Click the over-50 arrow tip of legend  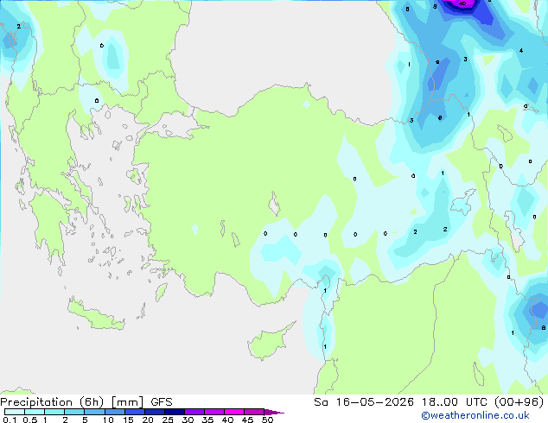click(x=274, y=412)
